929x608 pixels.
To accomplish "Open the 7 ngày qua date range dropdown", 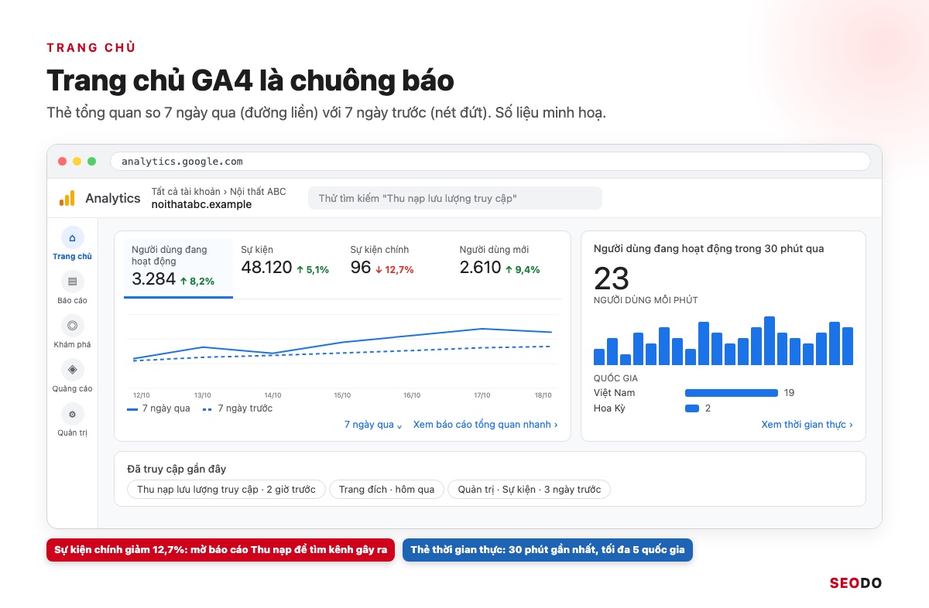I will coord(373,425).
